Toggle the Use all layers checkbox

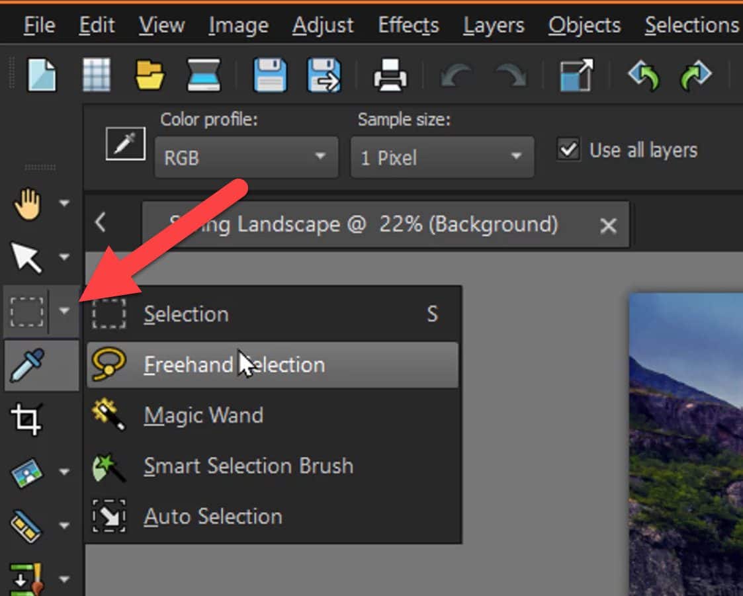click(x=568, y=149)
